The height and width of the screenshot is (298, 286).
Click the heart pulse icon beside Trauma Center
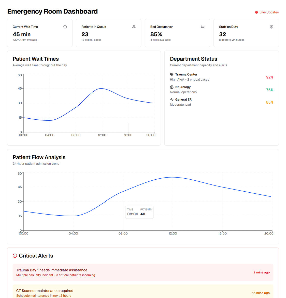[172, 74]
